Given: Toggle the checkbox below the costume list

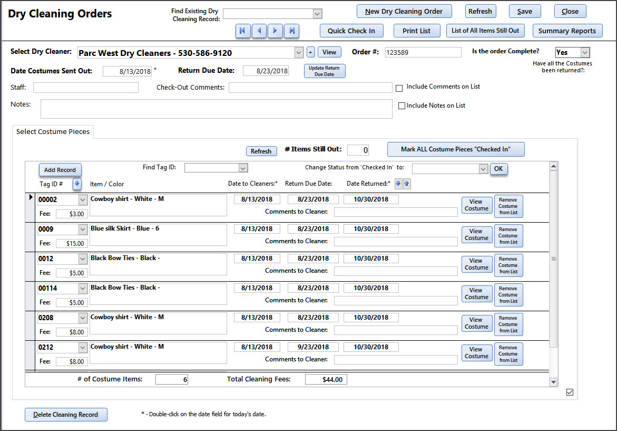Looking at the screenshot, I should coord(570,392).
